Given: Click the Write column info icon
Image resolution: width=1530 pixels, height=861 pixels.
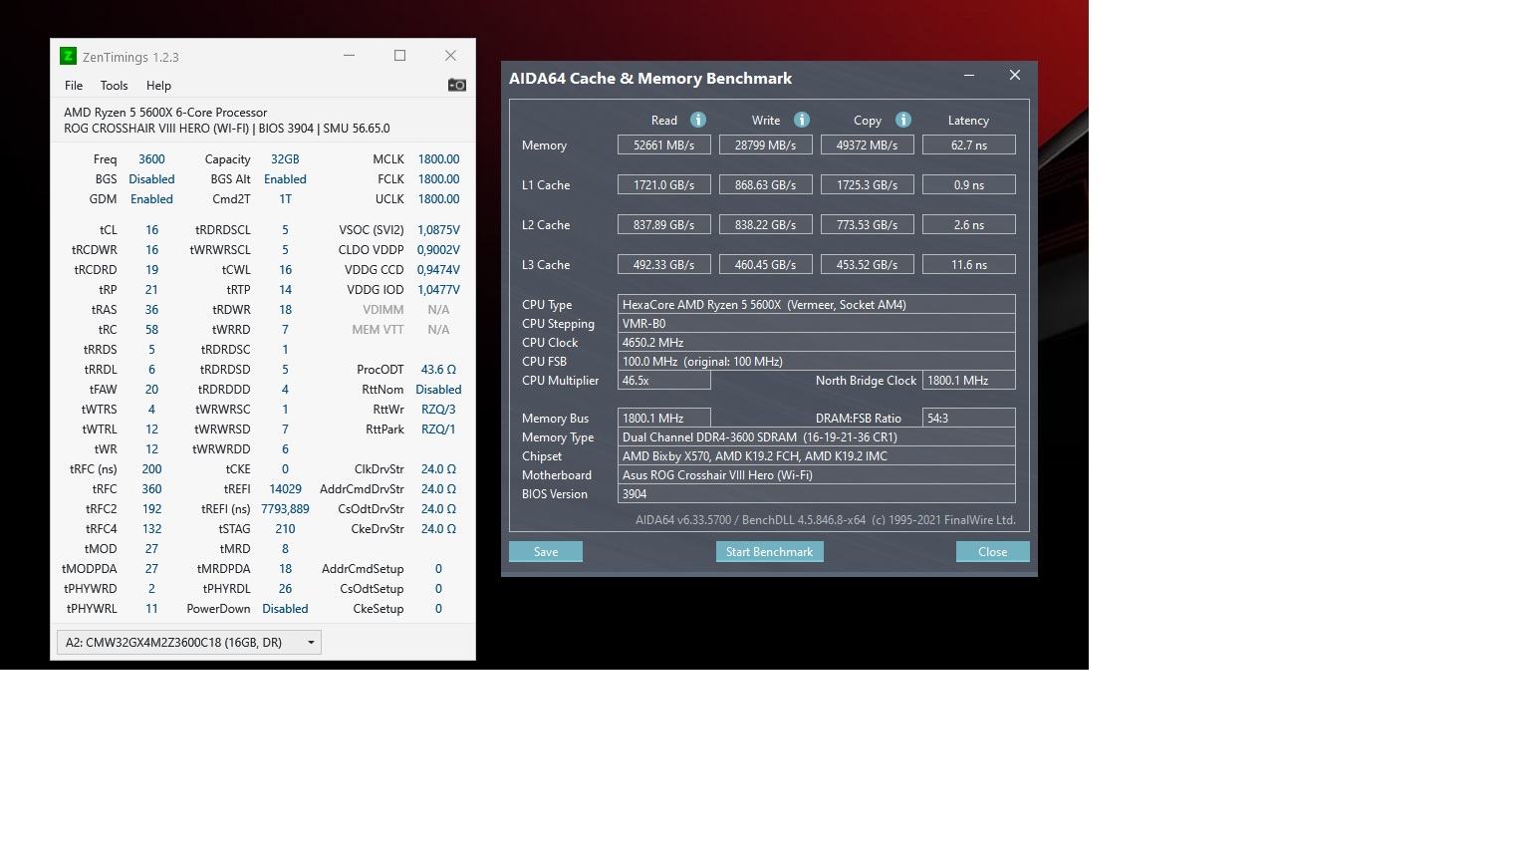Looking at the screenshot, I should 802,120.
